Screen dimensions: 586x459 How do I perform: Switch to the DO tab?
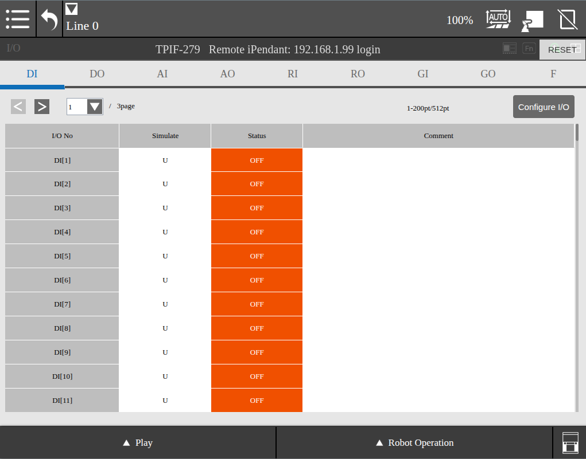click(97, 74)
